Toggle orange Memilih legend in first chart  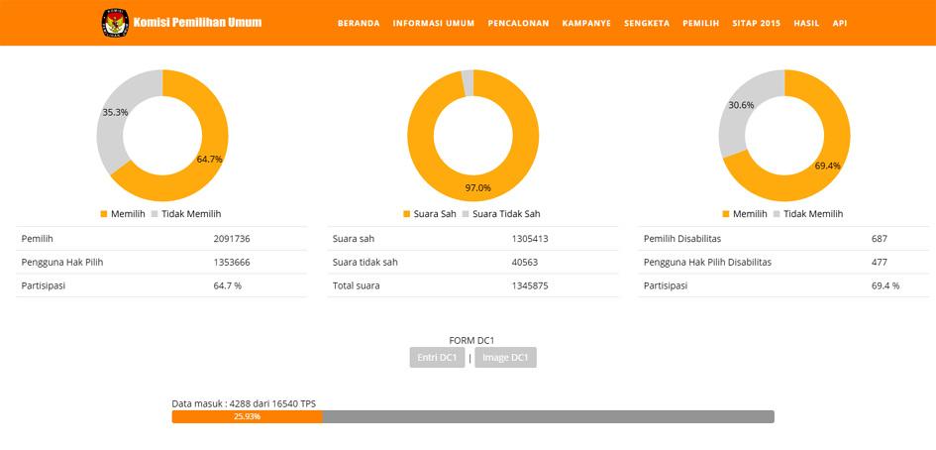coord(123,214)
